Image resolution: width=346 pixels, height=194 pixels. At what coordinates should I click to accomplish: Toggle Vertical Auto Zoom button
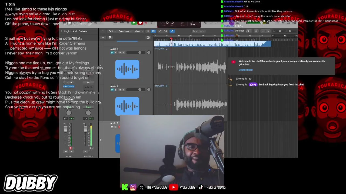coord(263,31)
